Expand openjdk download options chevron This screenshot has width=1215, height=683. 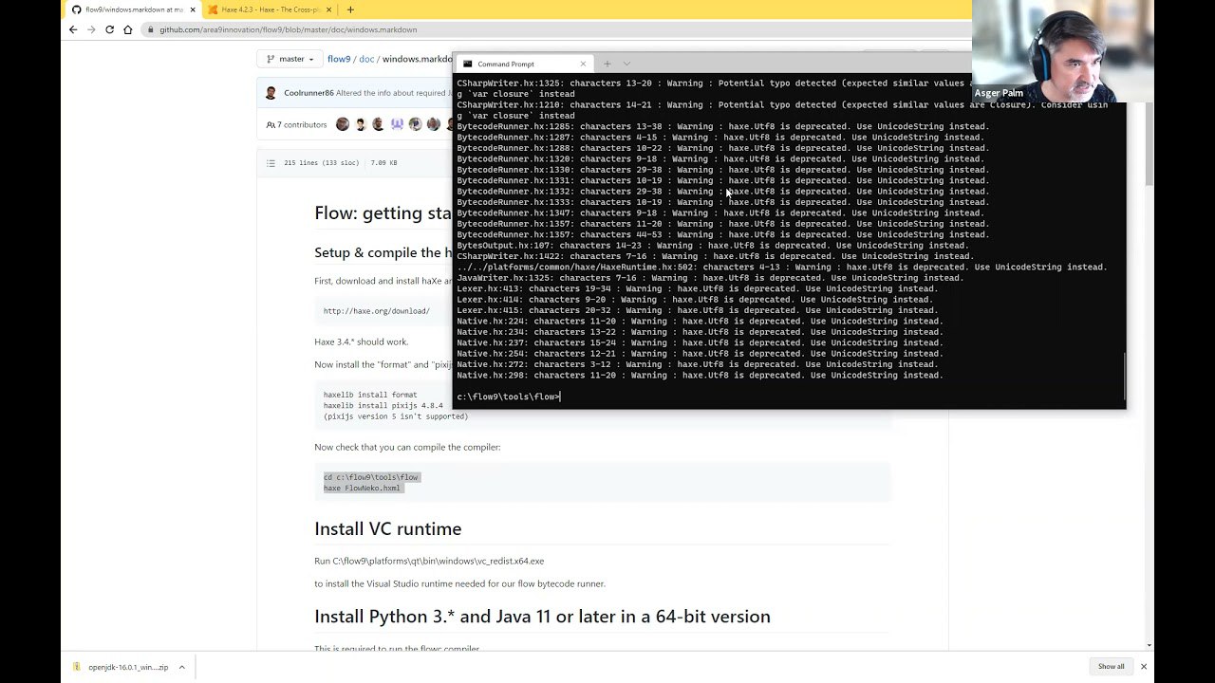[x=181, y=667]
